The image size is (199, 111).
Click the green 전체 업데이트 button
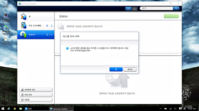(171, 16)
